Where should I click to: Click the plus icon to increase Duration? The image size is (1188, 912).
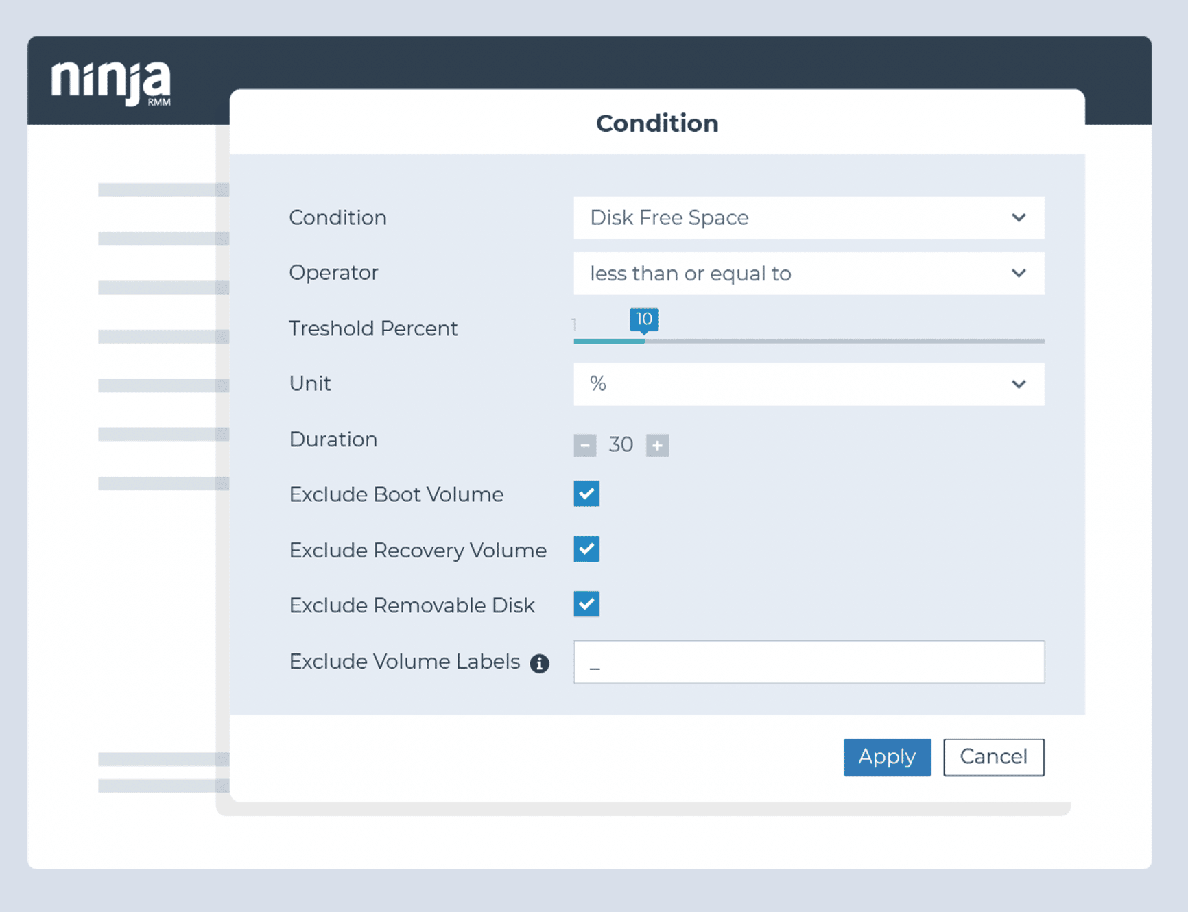(x=658, y=444)
